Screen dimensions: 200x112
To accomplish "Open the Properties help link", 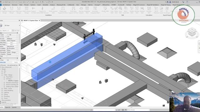I will coord(3,62).
